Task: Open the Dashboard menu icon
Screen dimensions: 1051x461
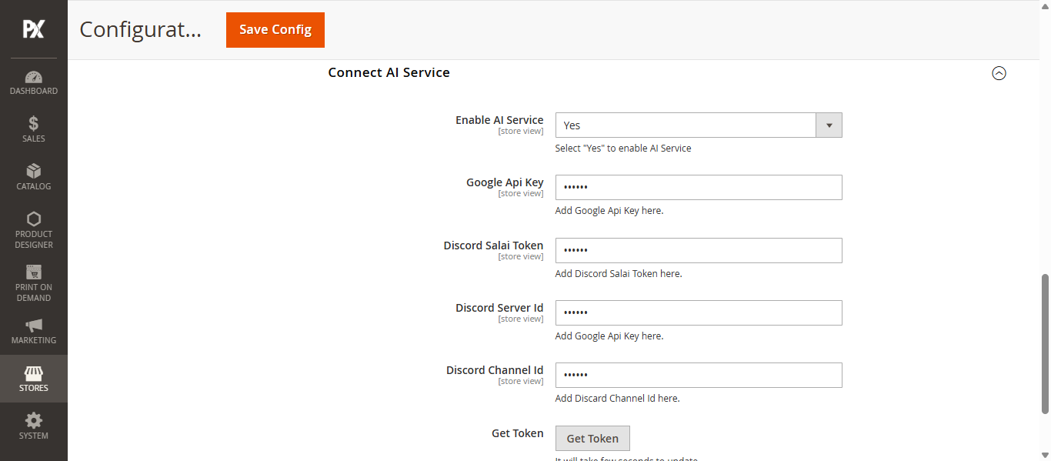Action: click(34, 77)
